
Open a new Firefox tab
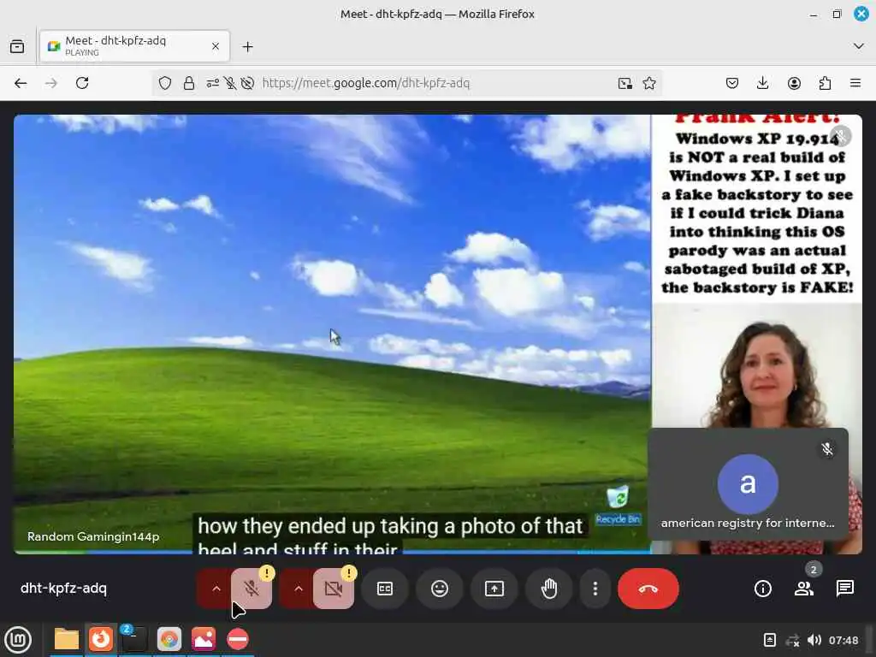(247, 46)
